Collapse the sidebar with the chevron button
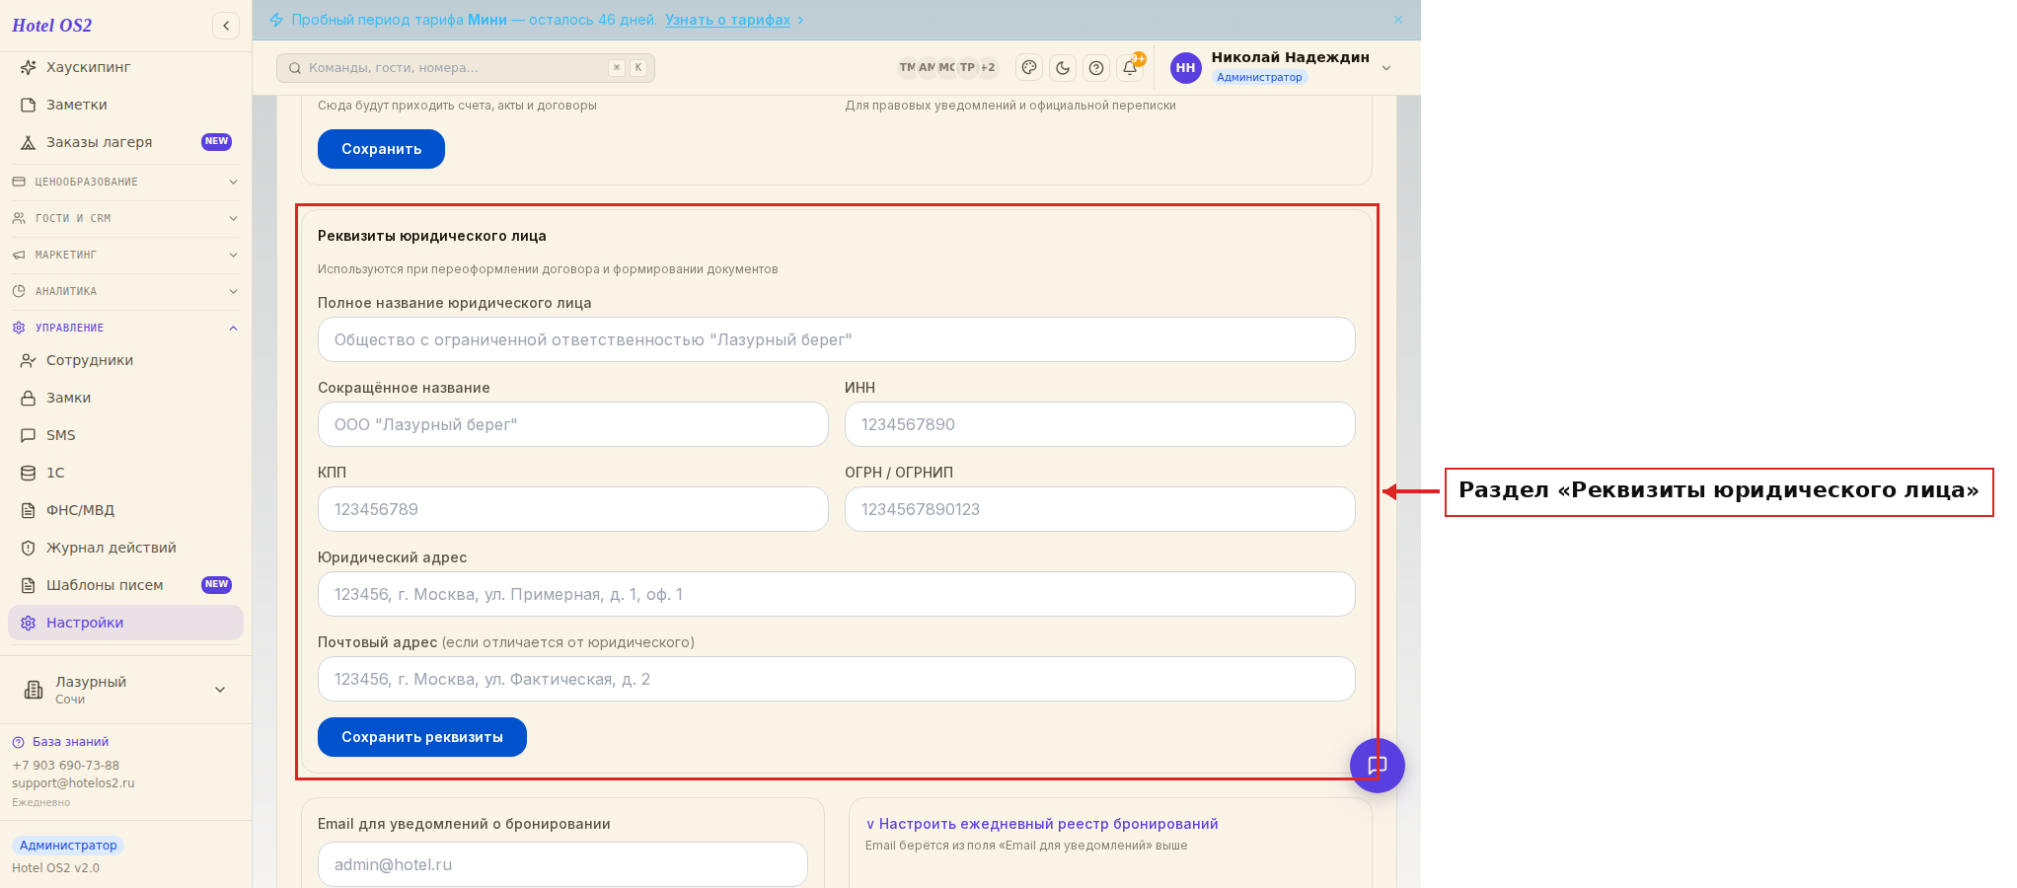The image size is (2017, 888). [226, 26]
